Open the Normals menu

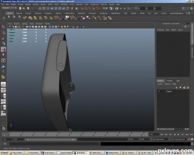(x=79, y=5)
